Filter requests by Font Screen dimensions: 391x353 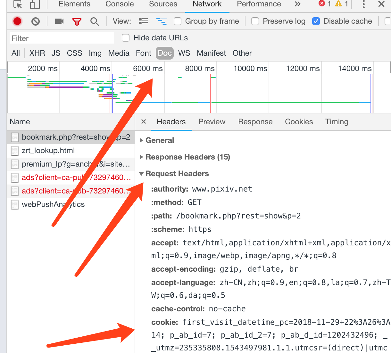[144, 53]
